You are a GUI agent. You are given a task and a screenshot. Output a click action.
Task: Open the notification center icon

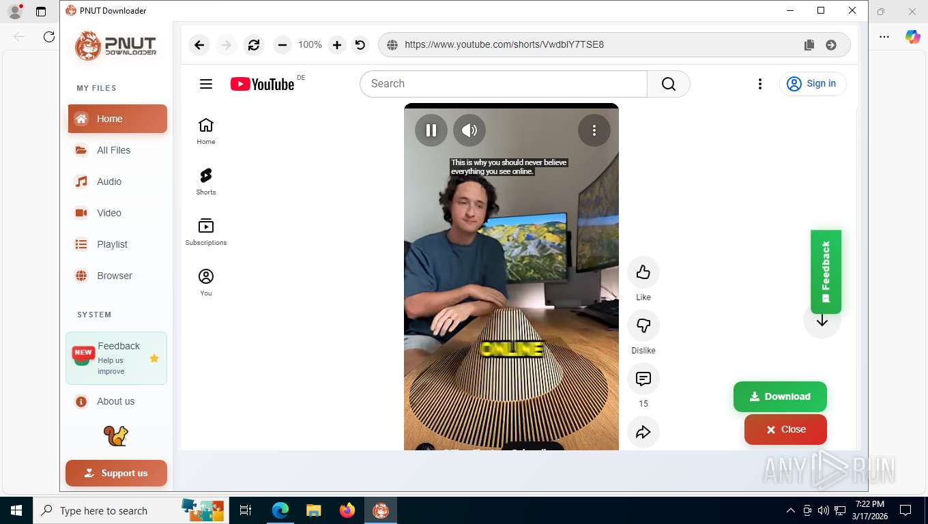pyautogui.click(x=905, y=510)
